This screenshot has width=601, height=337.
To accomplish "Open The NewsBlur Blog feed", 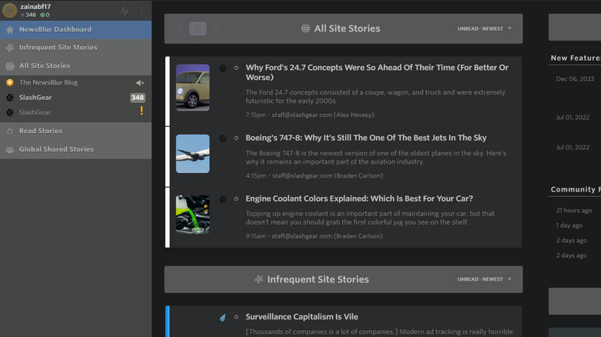I will (48, 82).
